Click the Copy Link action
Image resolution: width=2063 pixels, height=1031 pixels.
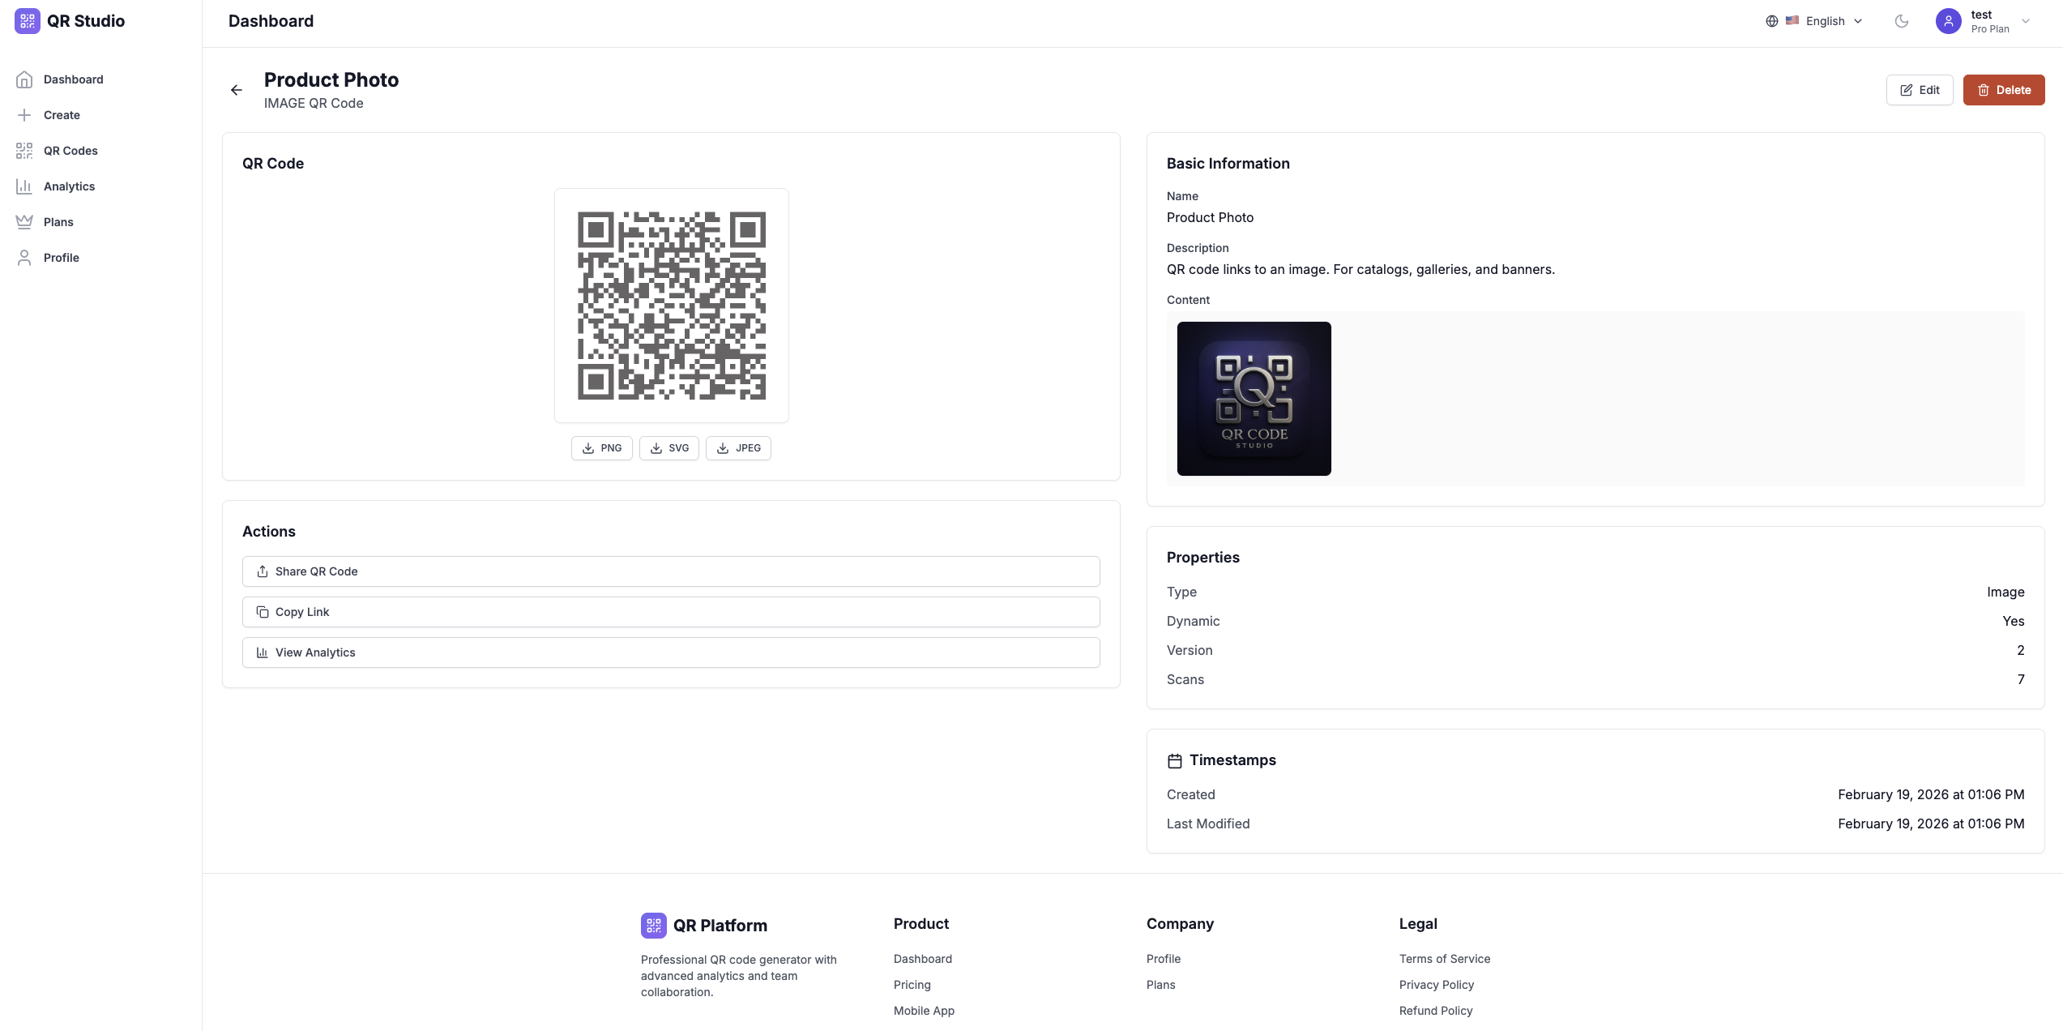click(x=670, y=612)
